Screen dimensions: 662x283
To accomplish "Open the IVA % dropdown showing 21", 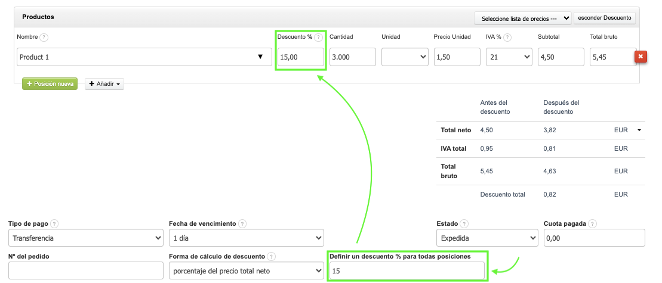I will tap(509, 57).
